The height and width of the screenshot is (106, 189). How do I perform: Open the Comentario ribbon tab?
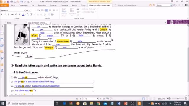click(23, 5)
